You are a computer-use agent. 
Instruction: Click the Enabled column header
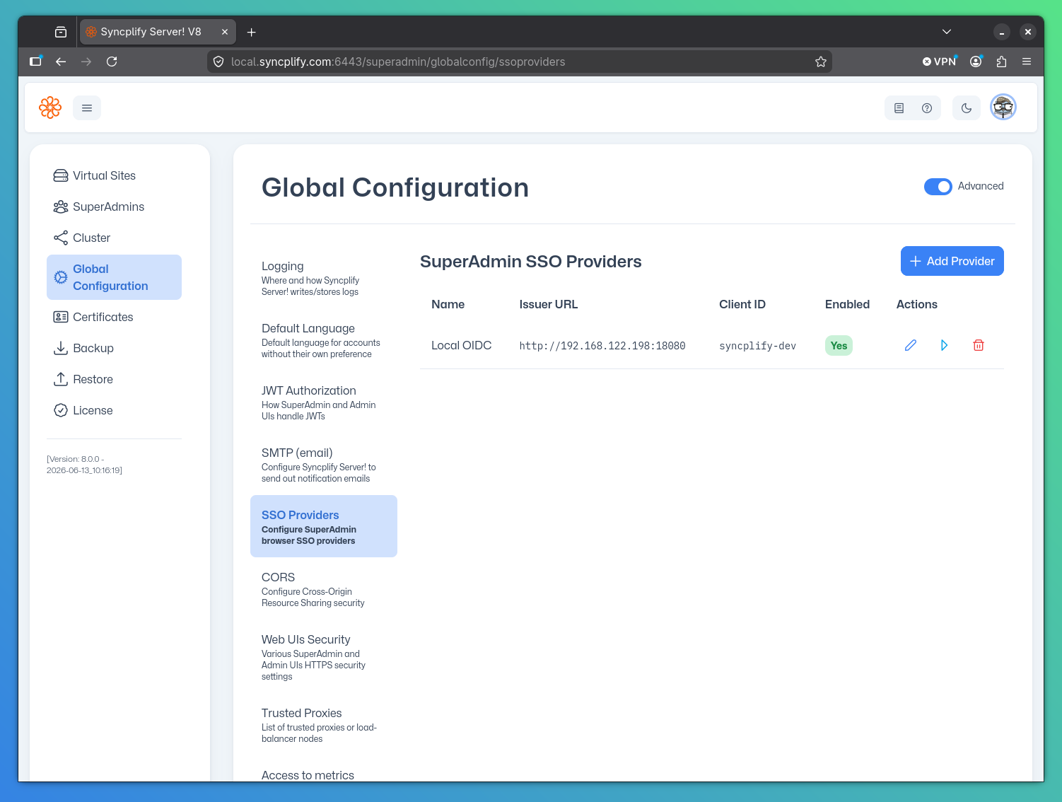pyautogui.click(x=847, y=304)
